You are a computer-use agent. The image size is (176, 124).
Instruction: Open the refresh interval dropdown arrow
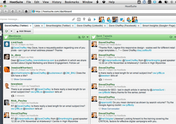click(x=11, y=31)
